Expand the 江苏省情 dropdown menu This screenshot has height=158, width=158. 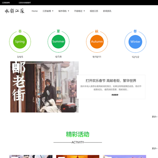(x=48, y=11)
